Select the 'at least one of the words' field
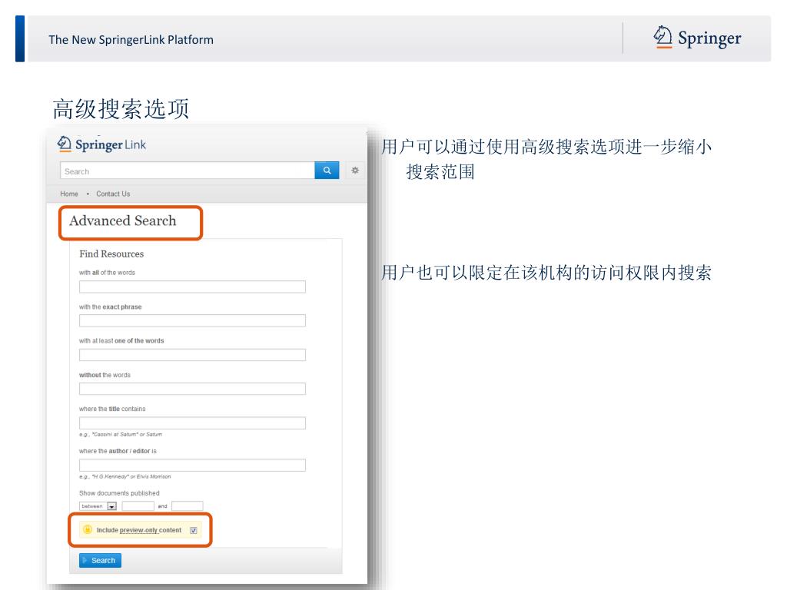 192,355
